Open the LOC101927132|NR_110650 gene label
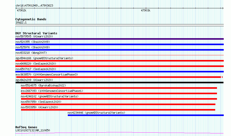 coord(33,130)
